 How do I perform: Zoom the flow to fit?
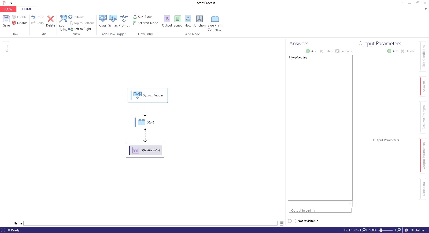[x=63, y=23]
